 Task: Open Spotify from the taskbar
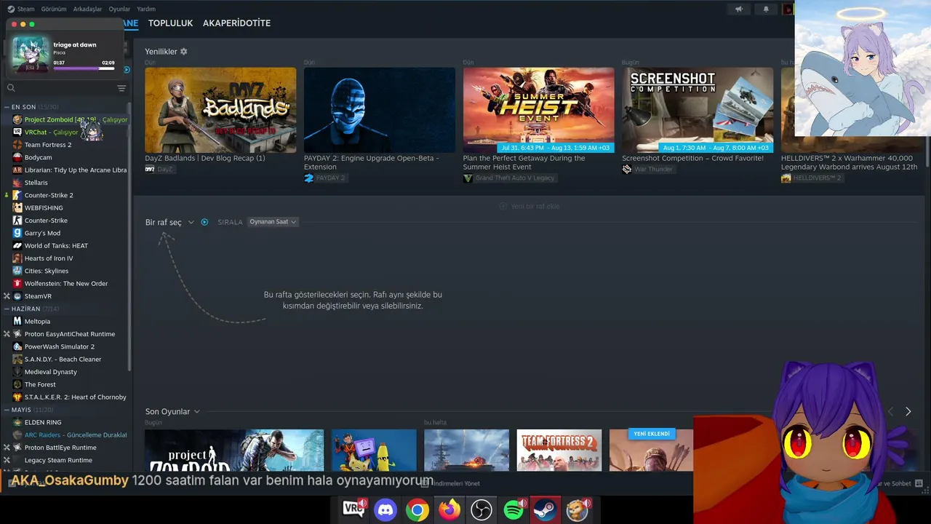[514, 509]
